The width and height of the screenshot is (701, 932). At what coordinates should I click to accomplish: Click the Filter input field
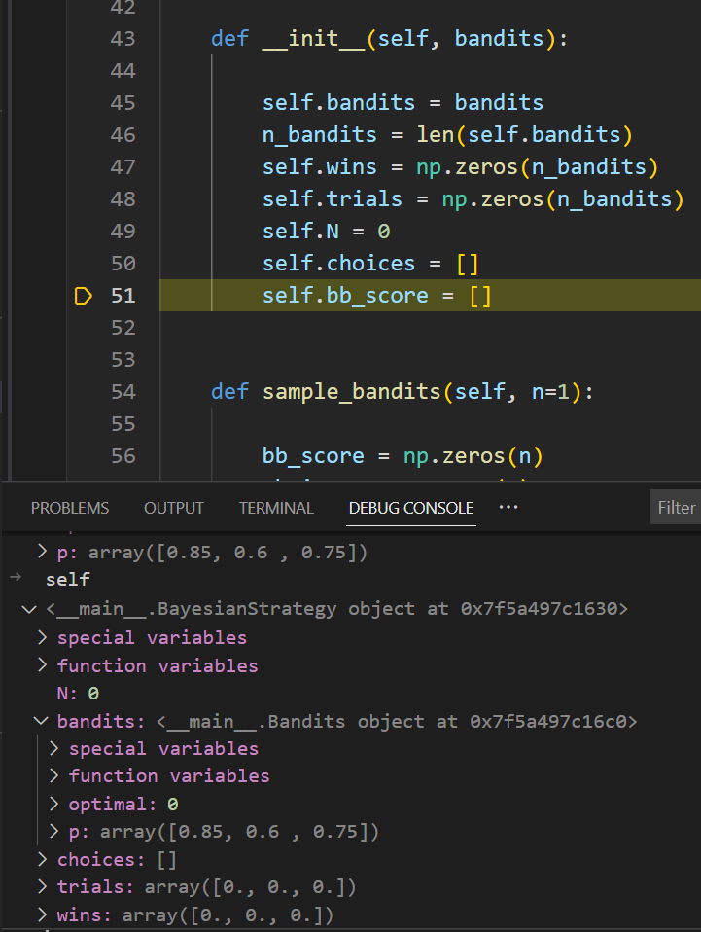(x=676, y=508)
